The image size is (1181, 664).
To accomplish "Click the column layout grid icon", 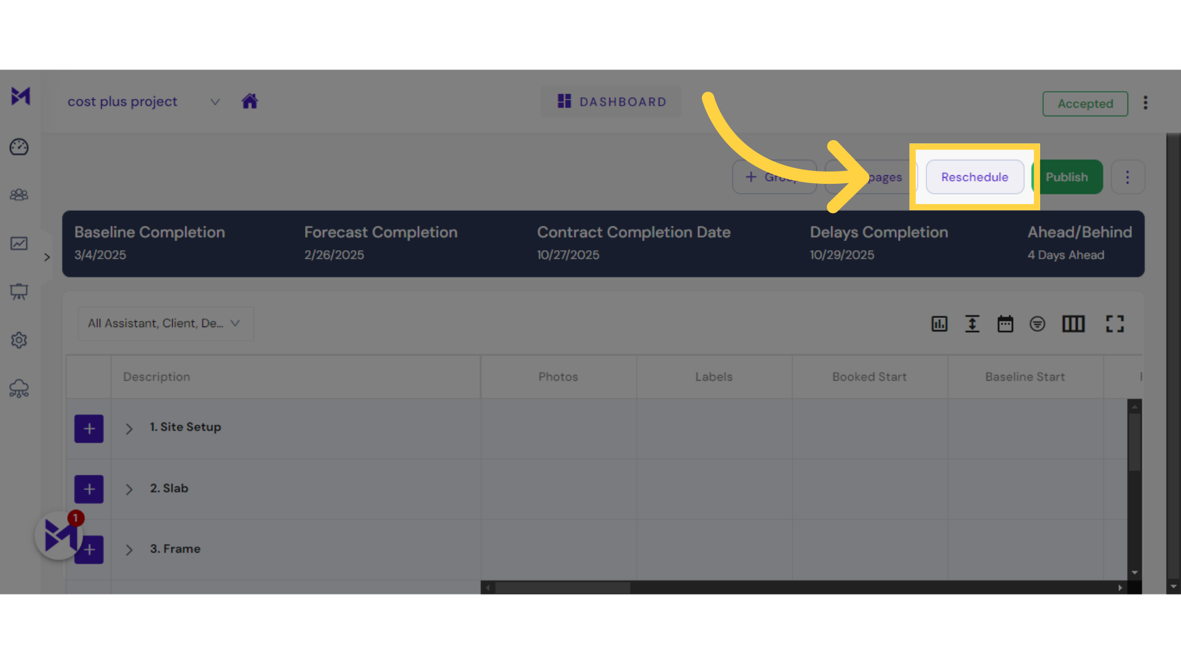I will pos(1072,323).
